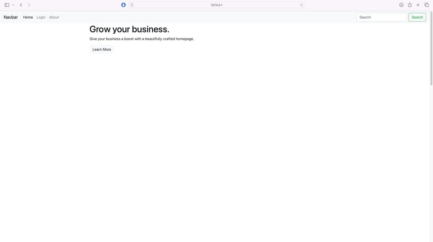Open the sidebar dropdown chevron
The height and width of the screenshot is (242, 433).
click(x=13, y=5)
